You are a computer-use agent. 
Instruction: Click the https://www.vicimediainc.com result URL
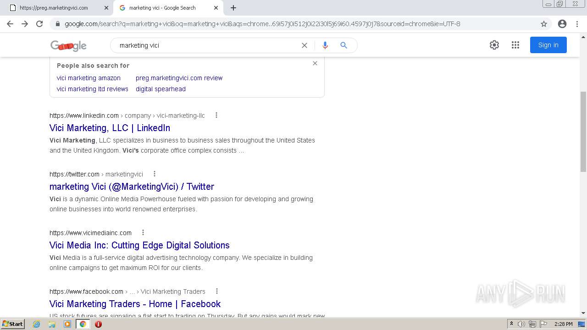click(90, 233)
